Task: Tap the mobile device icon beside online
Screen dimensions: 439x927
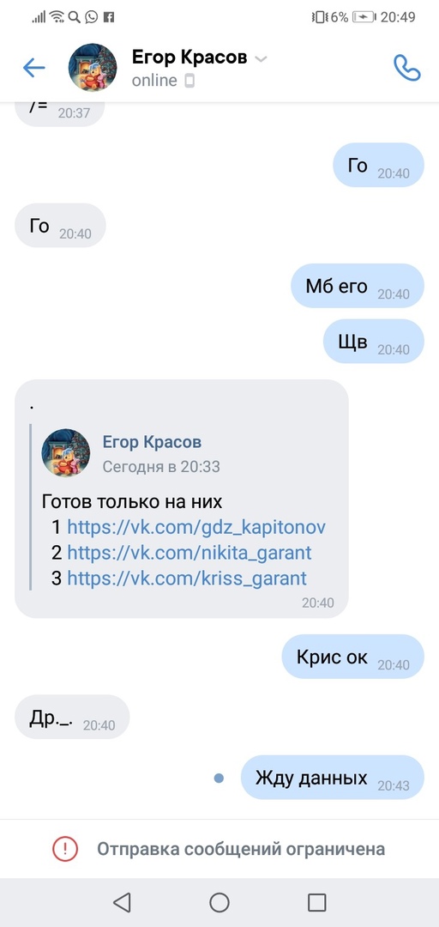Action: [x=189, y=81]
